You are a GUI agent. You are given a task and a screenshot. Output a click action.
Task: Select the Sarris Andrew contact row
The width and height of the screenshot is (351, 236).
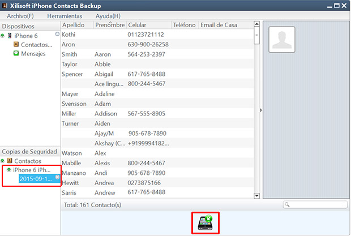click(x=157, y=192)
